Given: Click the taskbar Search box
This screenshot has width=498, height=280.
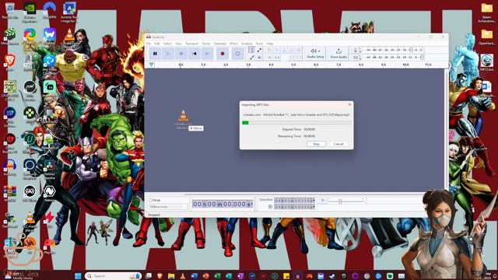Looking at the screenshot, I should [x=113, y=276].
